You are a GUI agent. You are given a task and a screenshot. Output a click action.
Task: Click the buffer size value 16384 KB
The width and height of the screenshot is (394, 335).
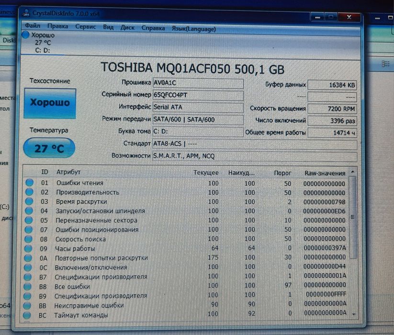[x=332, y=85]
